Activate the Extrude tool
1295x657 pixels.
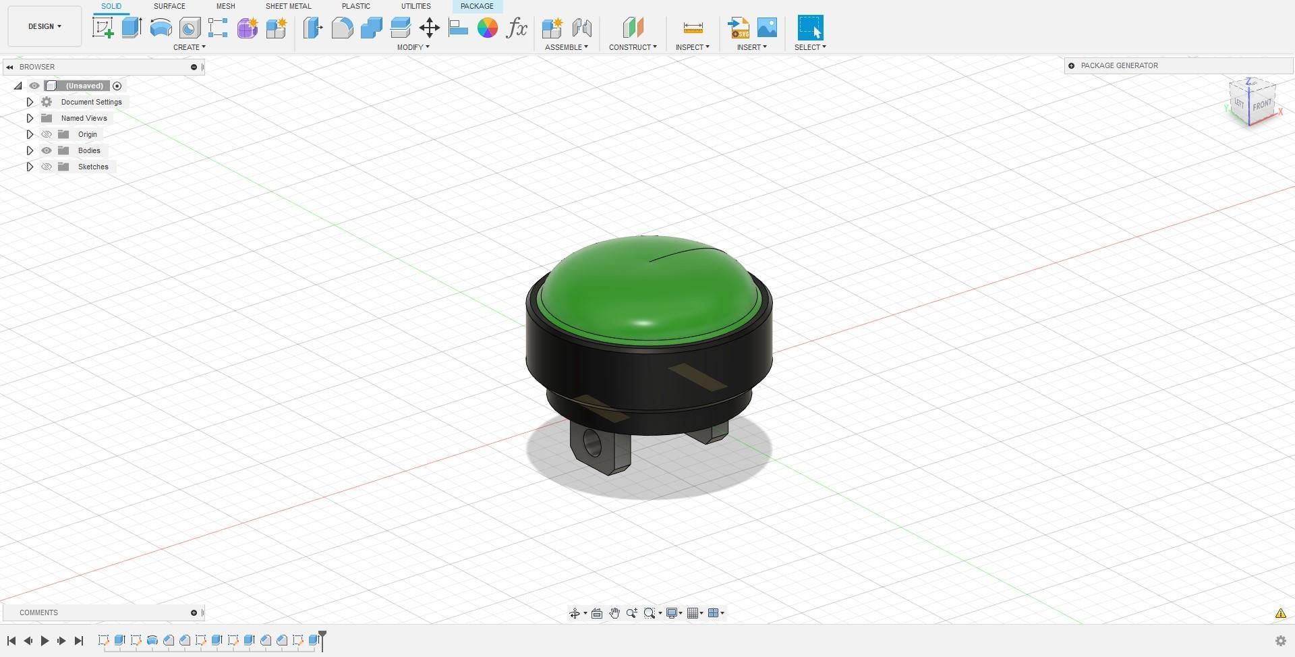tap(130, 28)
